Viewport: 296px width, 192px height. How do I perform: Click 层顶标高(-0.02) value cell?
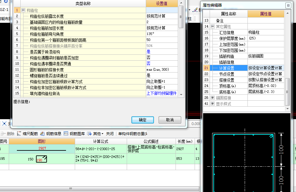(266, 86)
